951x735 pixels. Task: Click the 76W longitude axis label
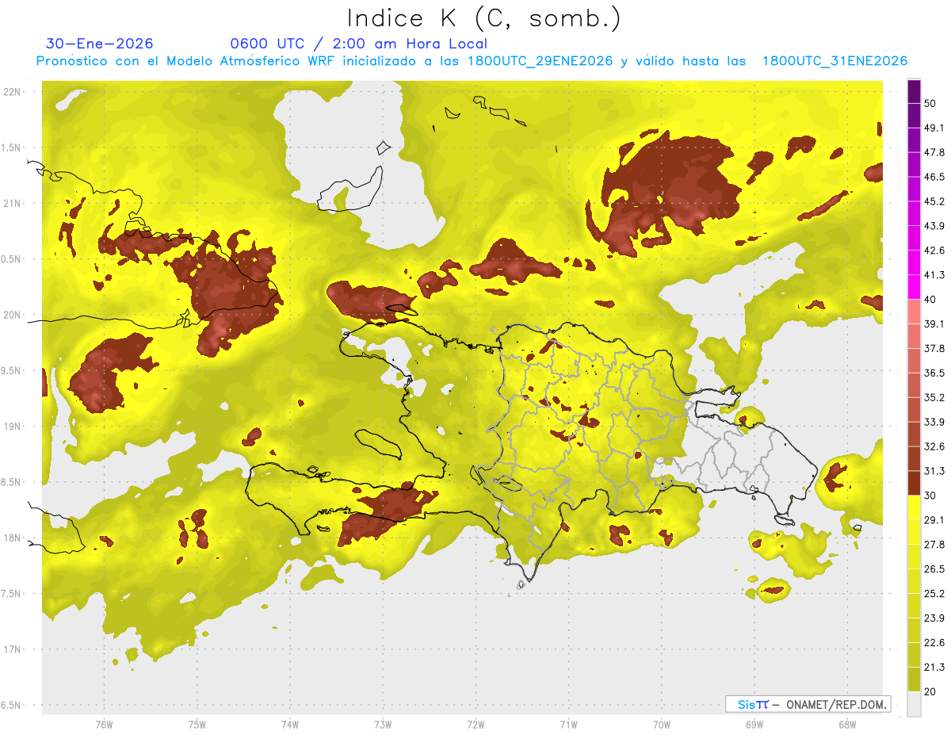coord(104,724)
